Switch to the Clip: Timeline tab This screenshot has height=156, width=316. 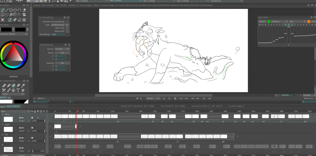(x=13, y=106)
